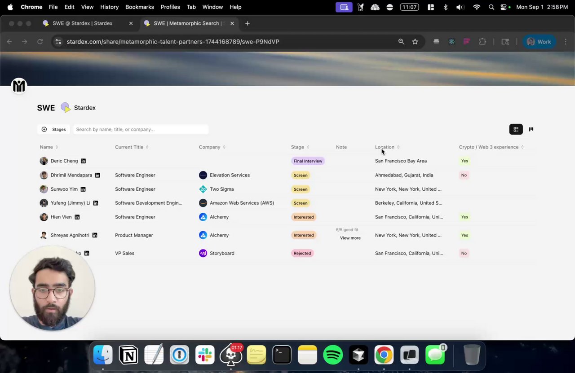Image resolution: width=575 pixels, height=373 pixels.
Task: Click Elevation Services company cell
Action: pos(225,175)
